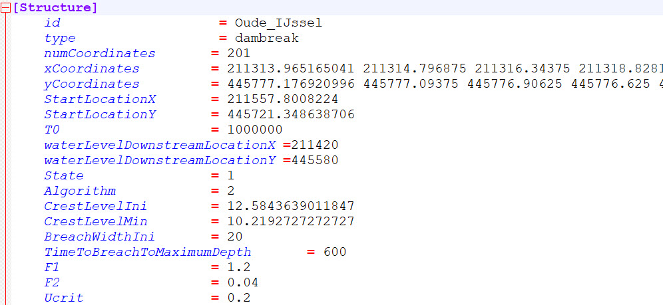Click the StartLocationY key name
Screen dimensions: 663x305
[92, 115]
